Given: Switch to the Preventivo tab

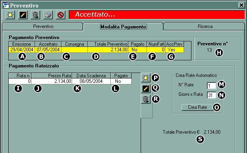Looking at the screenshot, I should pos(43,26).
